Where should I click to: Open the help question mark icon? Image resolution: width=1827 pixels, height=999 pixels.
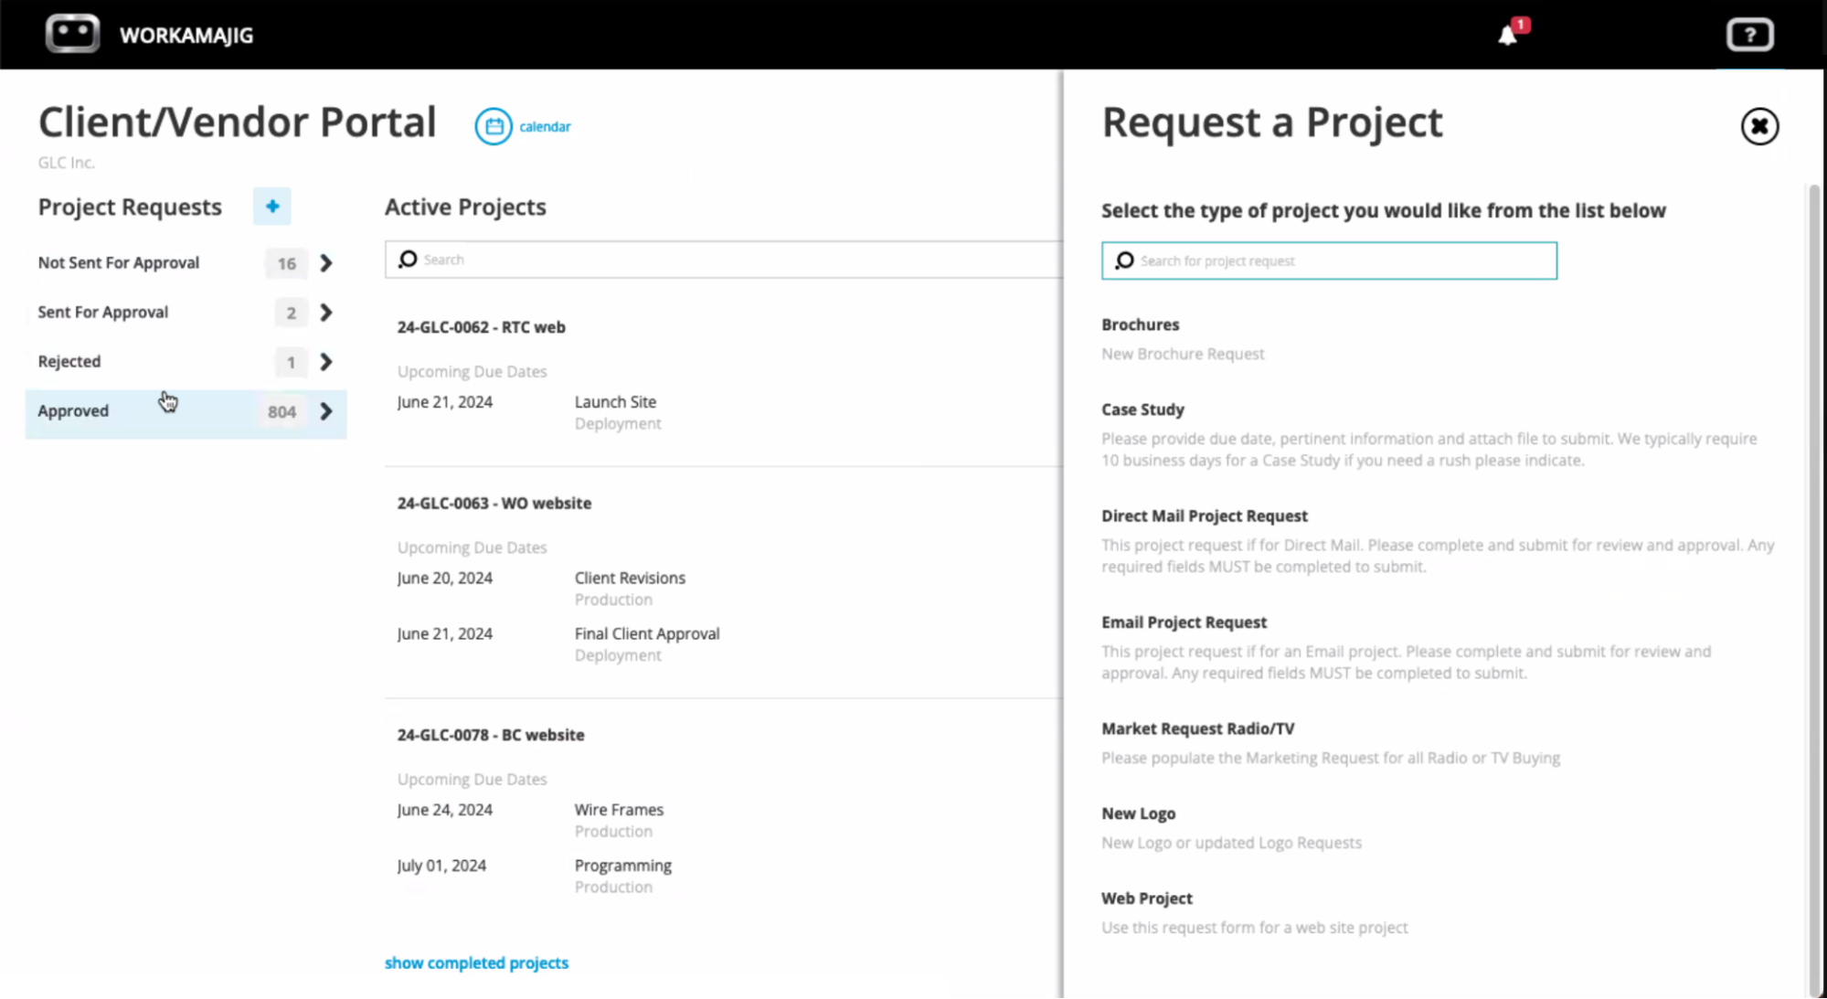(x=1749, y=34)
